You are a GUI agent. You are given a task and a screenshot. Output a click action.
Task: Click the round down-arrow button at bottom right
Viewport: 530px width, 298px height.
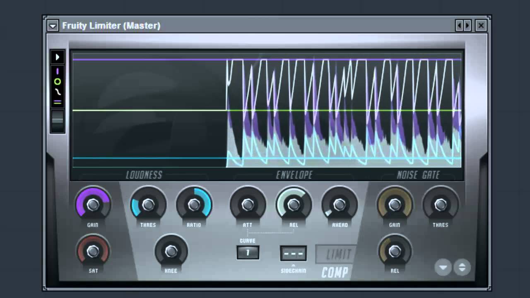coord(443,267)
